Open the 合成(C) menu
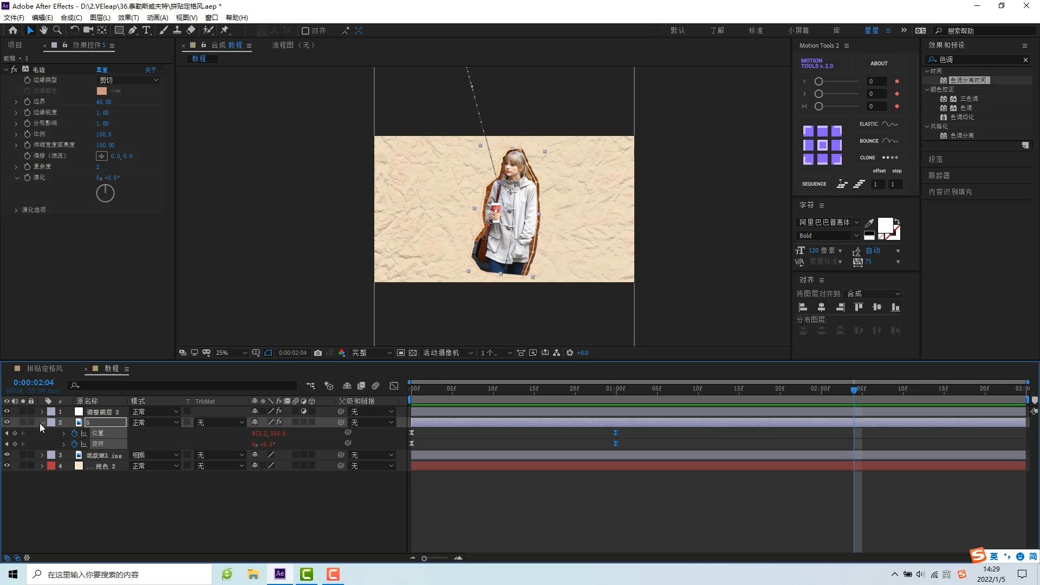Viewport: 1040px width, 585px height. coord(71,17)
